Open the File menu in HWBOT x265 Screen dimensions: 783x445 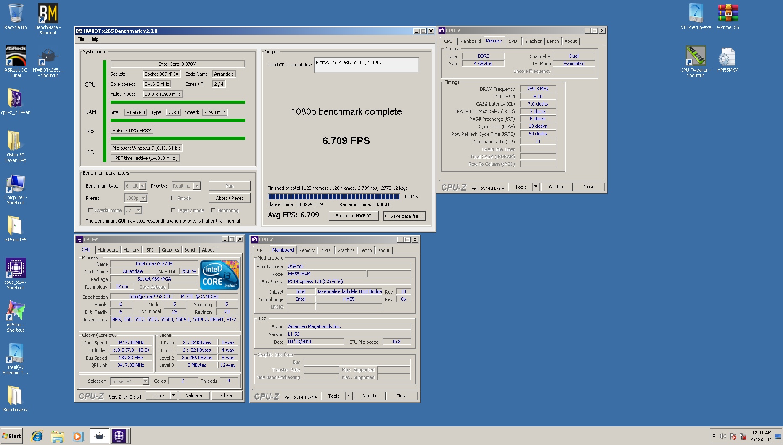[81, 39]
